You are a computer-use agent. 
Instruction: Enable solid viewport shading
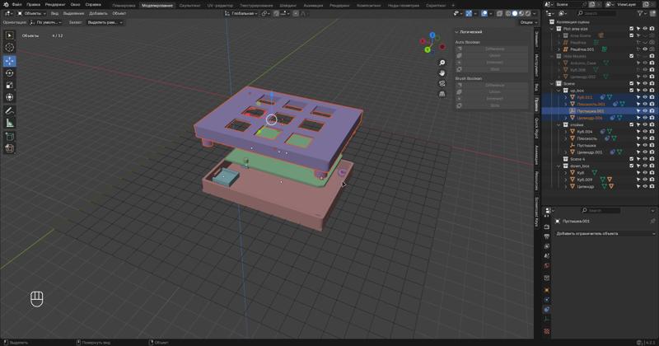[x=515, y=13]
